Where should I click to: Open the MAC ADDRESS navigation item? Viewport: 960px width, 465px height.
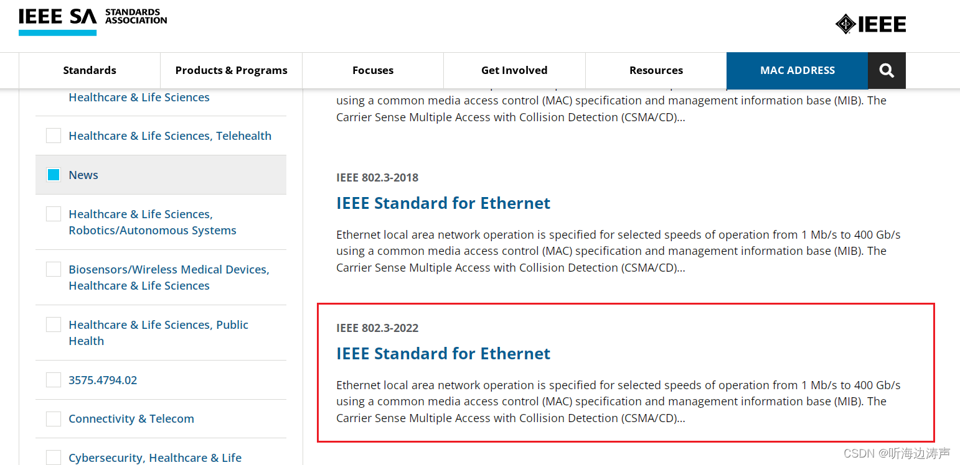pyautogui.click(x=796, y=70)
